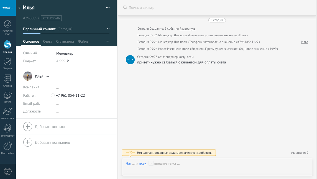This screenshot has height=179, width=317.
Task: Expand the Первичный контакт stage dropdown
Action: [x=108, y=29]
